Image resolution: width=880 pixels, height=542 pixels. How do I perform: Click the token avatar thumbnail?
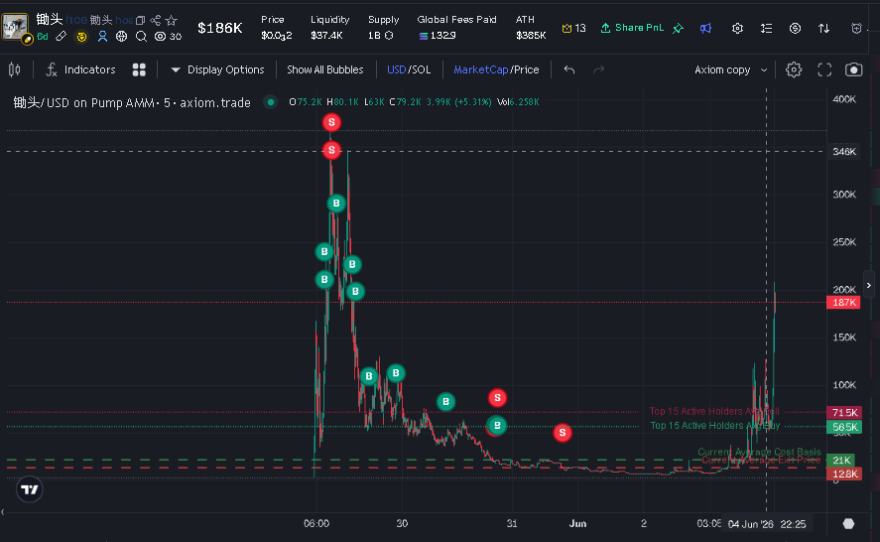click(15, 27)
